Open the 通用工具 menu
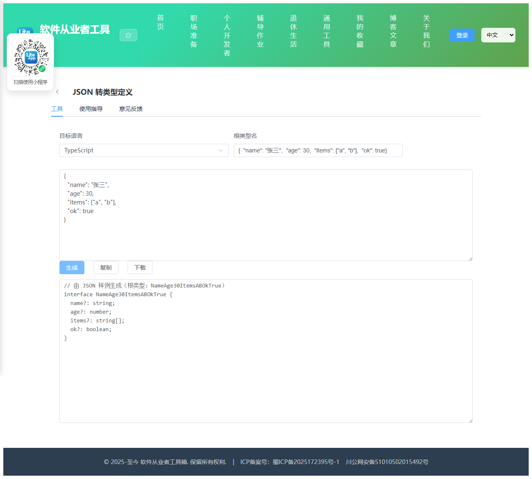This screenshot has height=479, width=532. 327,31
